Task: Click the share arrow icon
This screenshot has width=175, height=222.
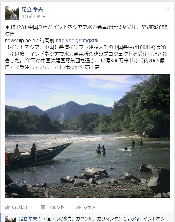Action: pyautogui.click(x=78, y=208)
